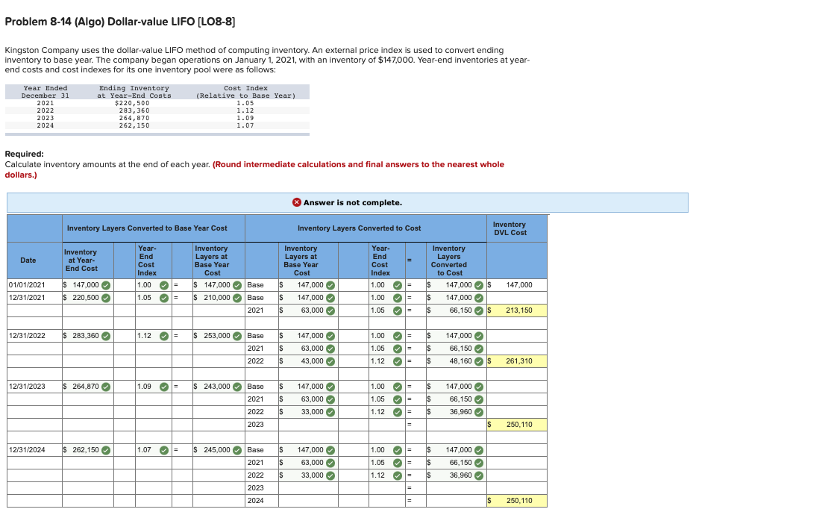Viewport: 837px width, 515px height.
Task: Click green check beside $220,500 year-end cost
Action: click(106, 298)
